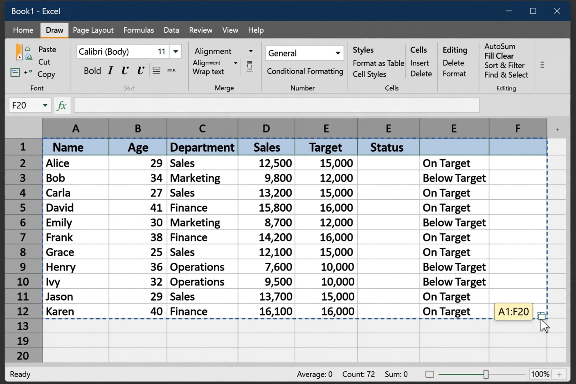Open Find & Select
The image size is (576, 384).
click(506, 75)
